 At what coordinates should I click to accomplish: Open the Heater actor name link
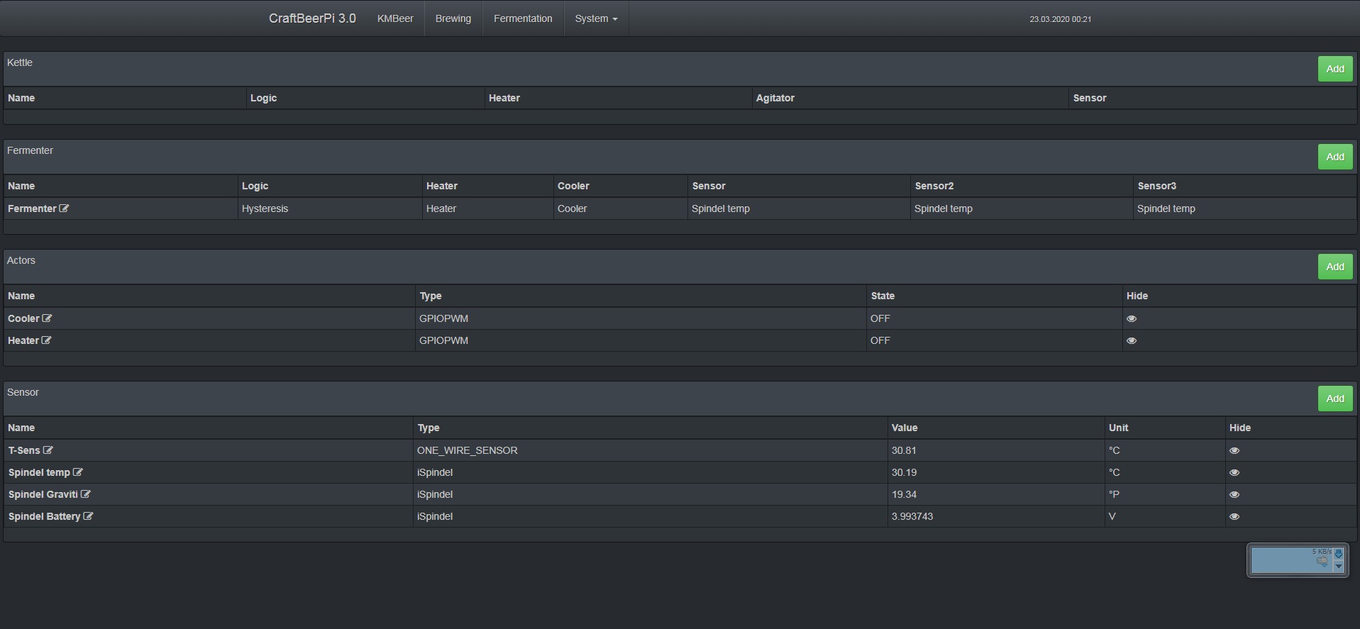point(23,340)
